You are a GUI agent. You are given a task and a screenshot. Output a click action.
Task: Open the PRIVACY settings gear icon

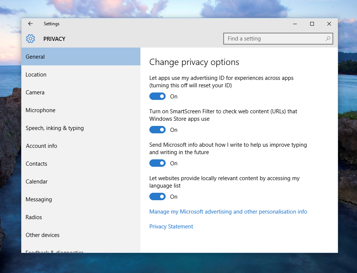[x=30, y=39]
